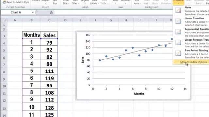Select the cell with sales value 125

click(49, 114)
